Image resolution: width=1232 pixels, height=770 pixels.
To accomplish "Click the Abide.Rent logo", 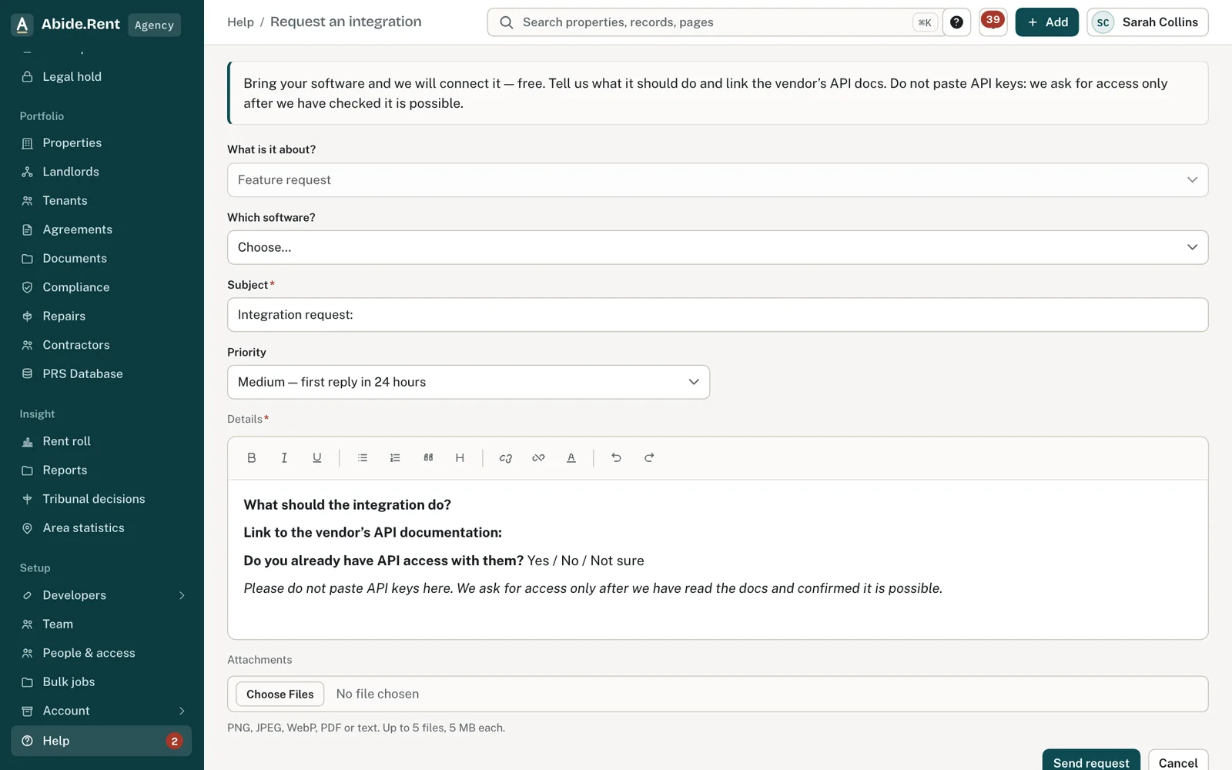I will pyautogui.click(x=66, y=25).
